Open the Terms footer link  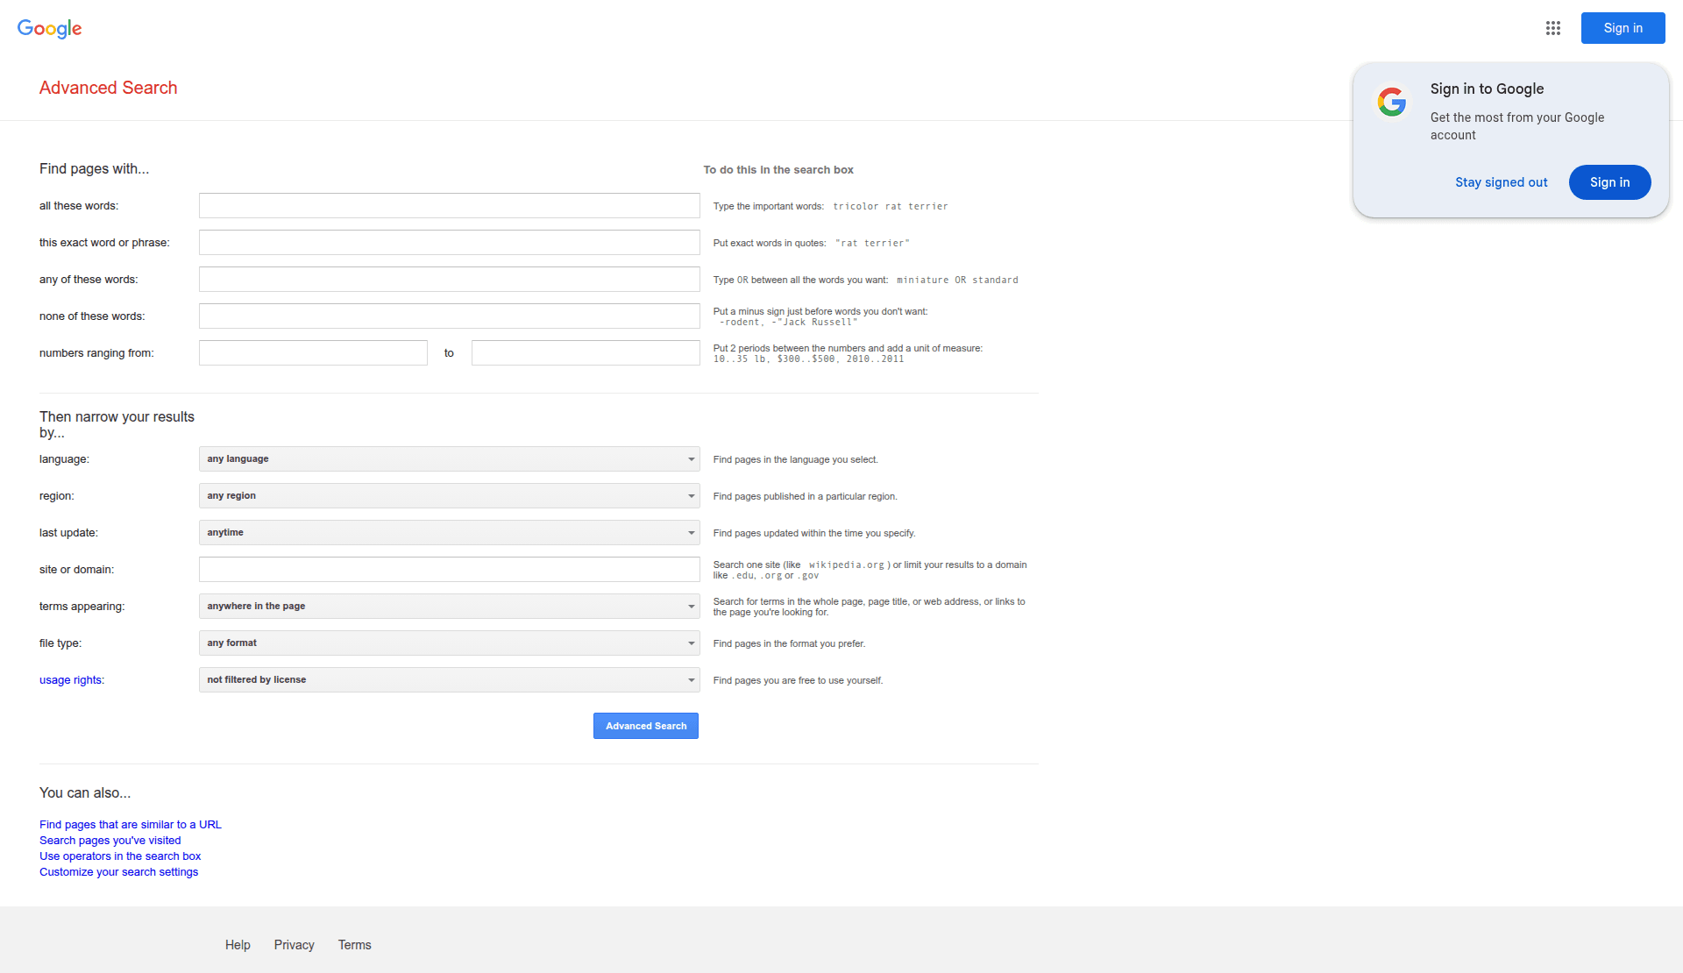(x=354, y=945)
